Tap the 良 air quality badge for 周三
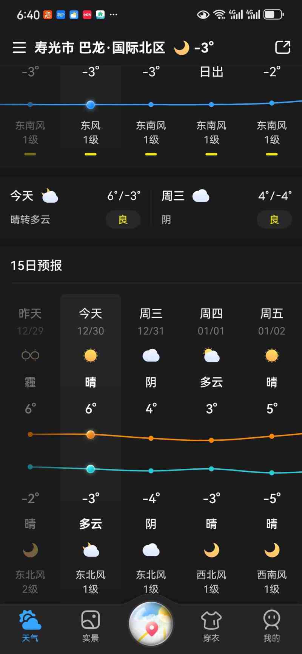This screenshot has height=654, width=302. tap(274, 220)
